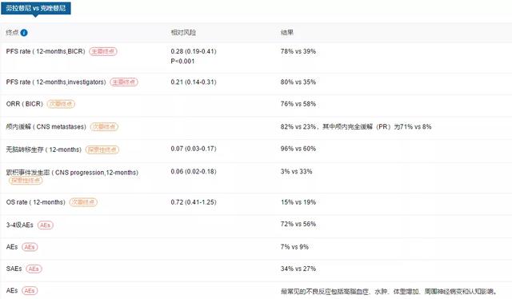Click 主要终点 badge on PFS investigators row
Screen dimensions: 512x299
pos(124,82)
